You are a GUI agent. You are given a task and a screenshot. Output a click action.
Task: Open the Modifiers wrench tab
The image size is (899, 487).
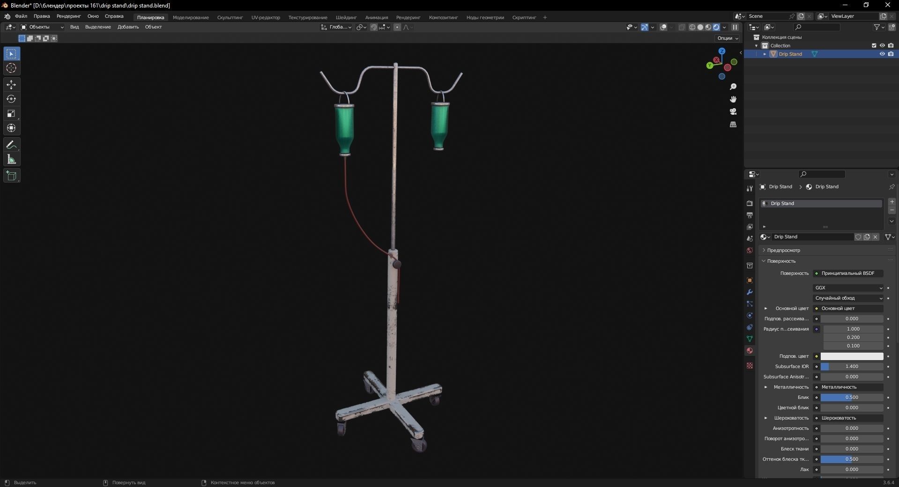(x=750, y=292)
